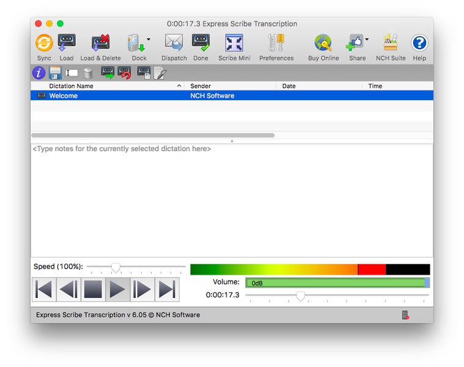The height and width of the screenshot is (367, 464).
Task: Click the horizontal scrollbar under the dictation list
Action: [153, 135]
